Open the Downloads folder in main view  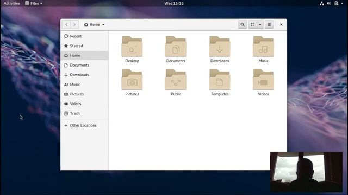(220, 47)
